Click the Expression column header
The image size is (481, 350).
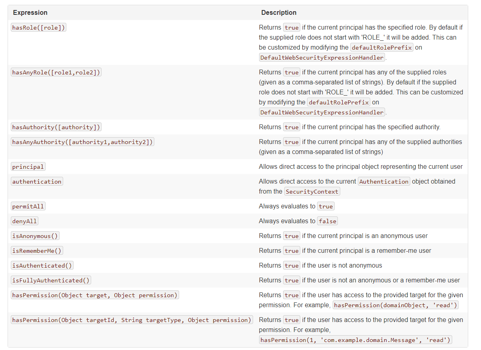pyautogui.click(x=30, y=13)
